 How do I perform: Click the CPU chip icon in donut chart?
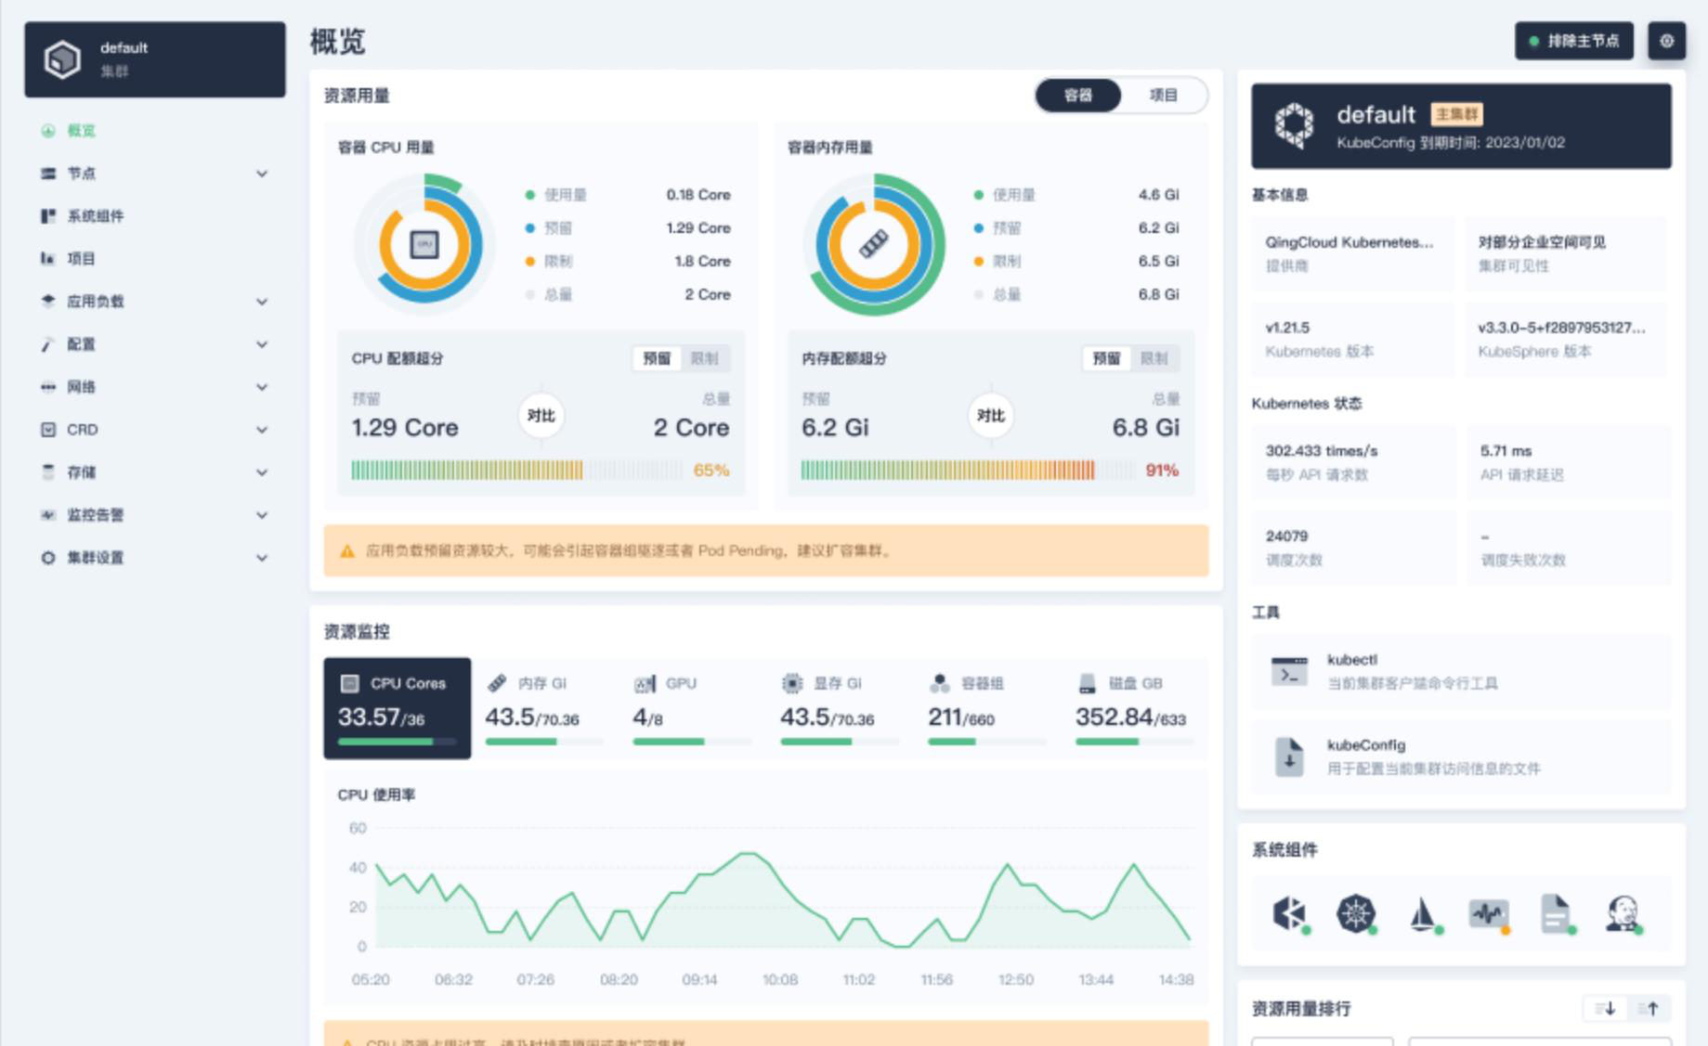coord(424,245)
